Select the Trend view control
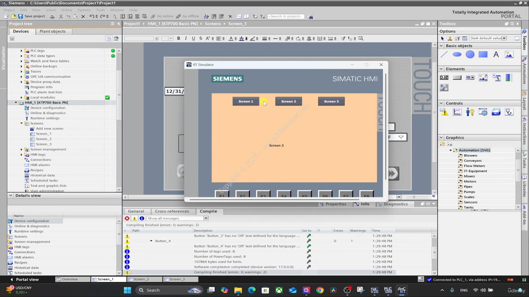 (457, 112)
